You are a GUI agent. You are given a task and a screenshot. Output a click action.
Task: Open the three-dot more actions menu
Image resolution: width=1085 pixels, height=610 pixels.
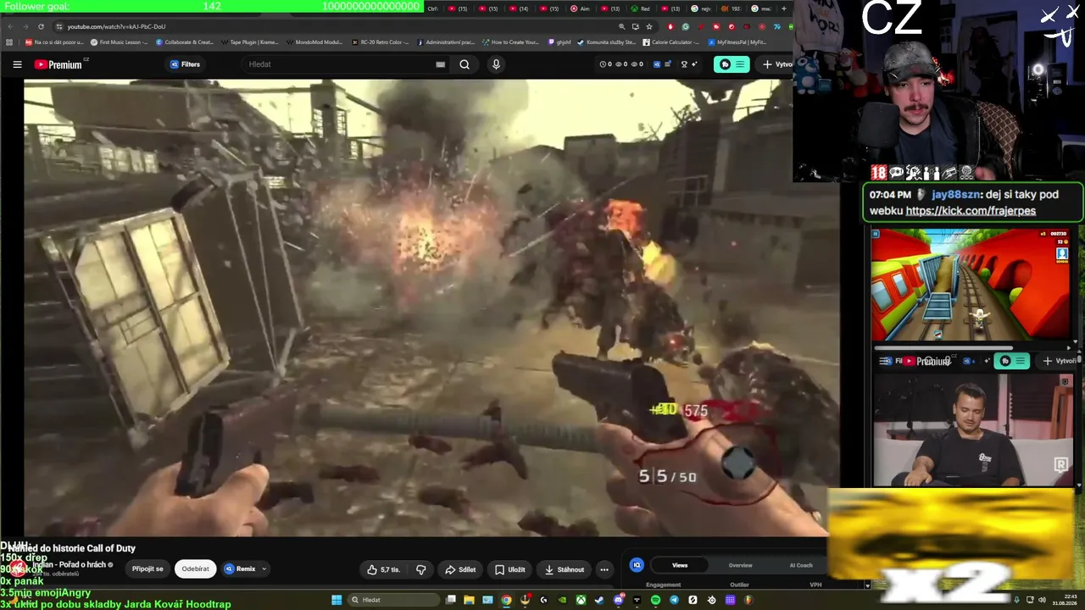coord(604,569)
